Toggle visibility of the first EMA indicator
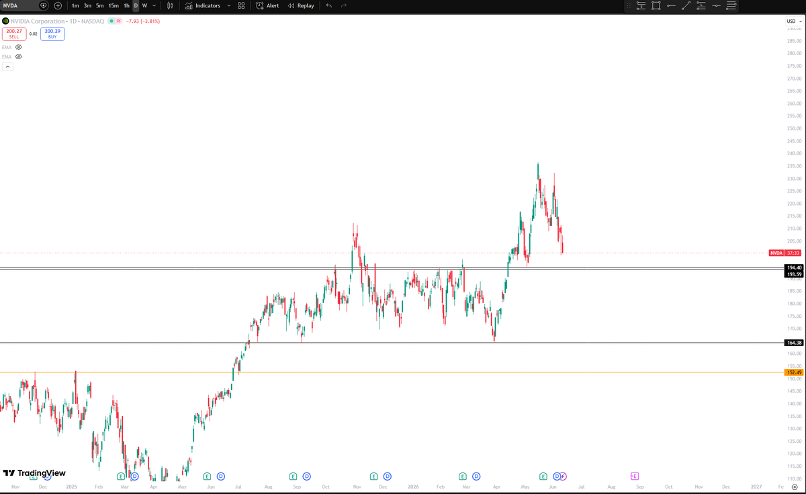The image size is (806, 494). (19, 47)
